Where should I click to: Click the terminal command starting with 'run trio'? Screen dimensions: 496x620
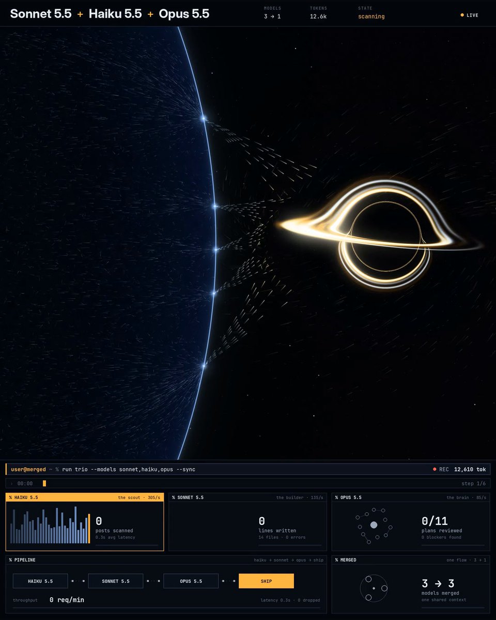129,470
